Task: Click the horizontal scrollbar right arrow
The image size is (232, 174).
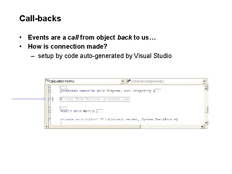Action: (x=202, y=127)
